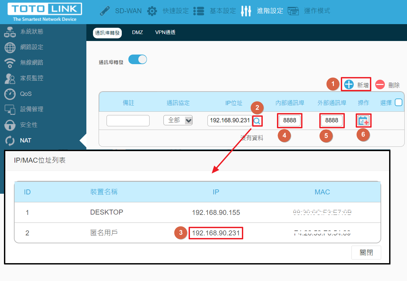Click the MAC column header
This screenshot has width=407, height=281.
tap(322, 192)
